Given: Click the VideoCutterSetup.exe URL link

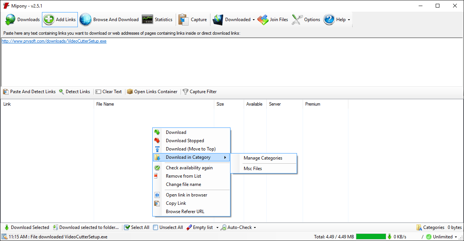Looking at the screenshot, I should pos(54,41).
